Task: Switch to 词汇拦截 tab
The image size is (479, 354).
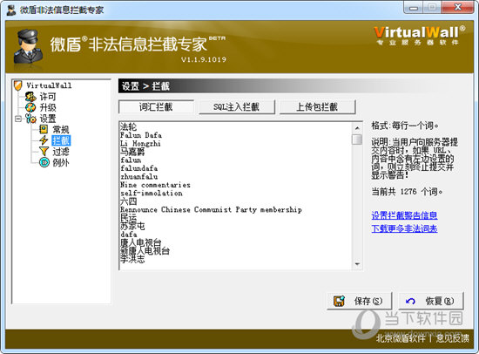Action: tap(156, 106)
